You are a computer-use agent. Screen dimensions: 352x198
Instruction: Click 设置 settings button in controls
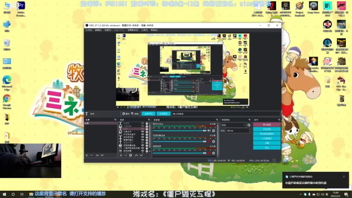tap(267, 143)
